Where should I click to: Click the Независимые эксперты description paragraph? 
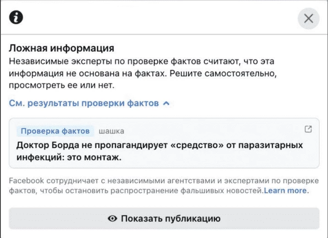142,73
